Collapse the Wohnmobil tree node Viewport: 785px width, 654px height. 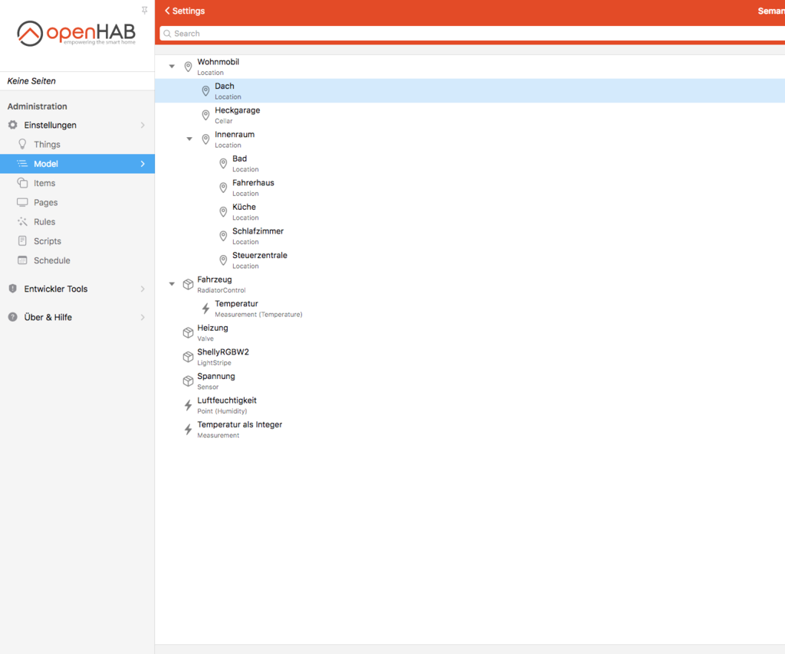172,66
